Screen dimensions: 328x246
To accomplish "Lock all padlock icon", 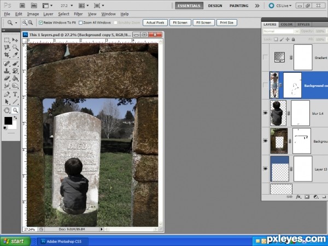I will [293, 39].
